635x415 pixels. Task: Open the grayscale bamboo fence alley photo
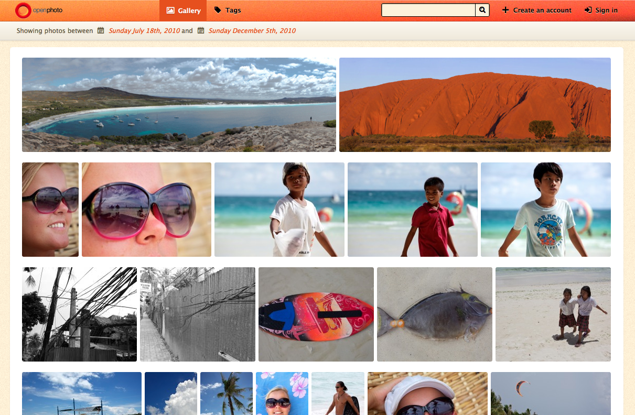pyautogui.click(x=198, y=314)
